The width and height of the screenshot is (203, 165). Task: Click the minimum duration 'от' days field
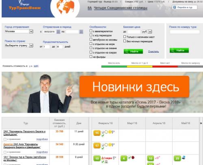pyautogui.click(x=47, y=47)
